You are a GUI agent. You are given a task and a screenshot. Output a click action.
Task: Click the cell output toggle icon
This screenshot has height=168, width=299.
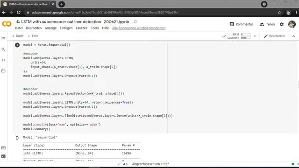tap(17, 138)
